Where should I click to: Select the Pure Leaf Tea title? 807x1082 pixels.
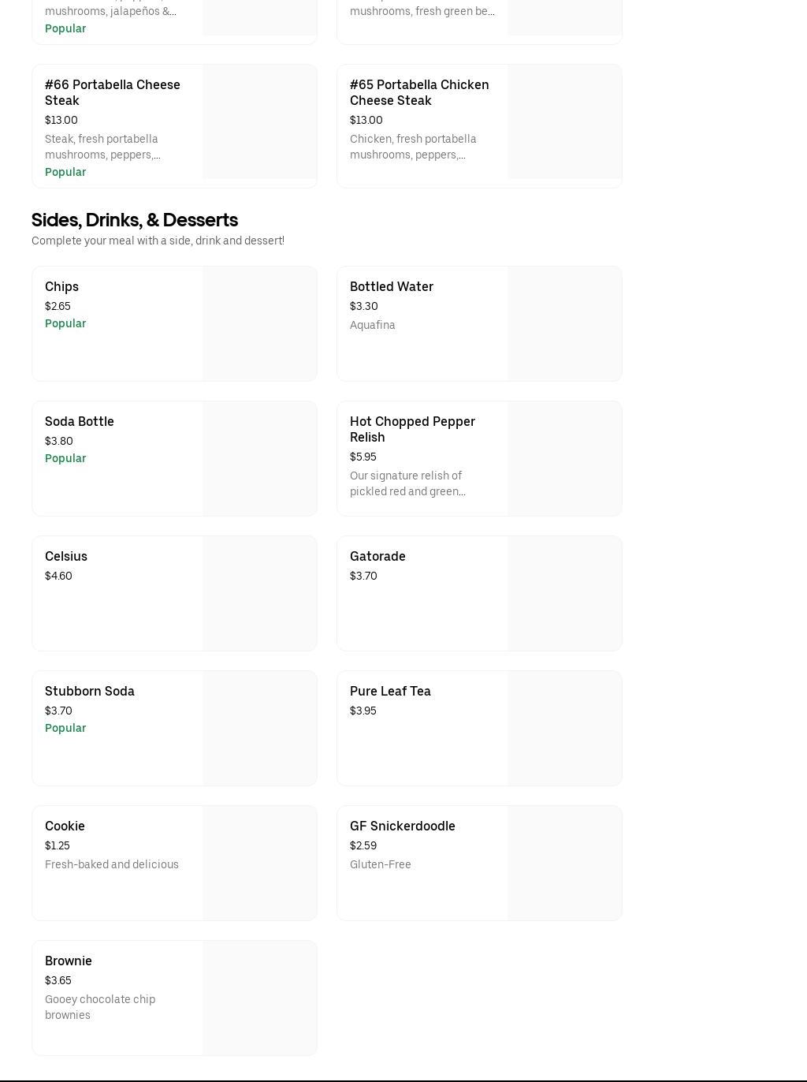click(x=390, y=691)
